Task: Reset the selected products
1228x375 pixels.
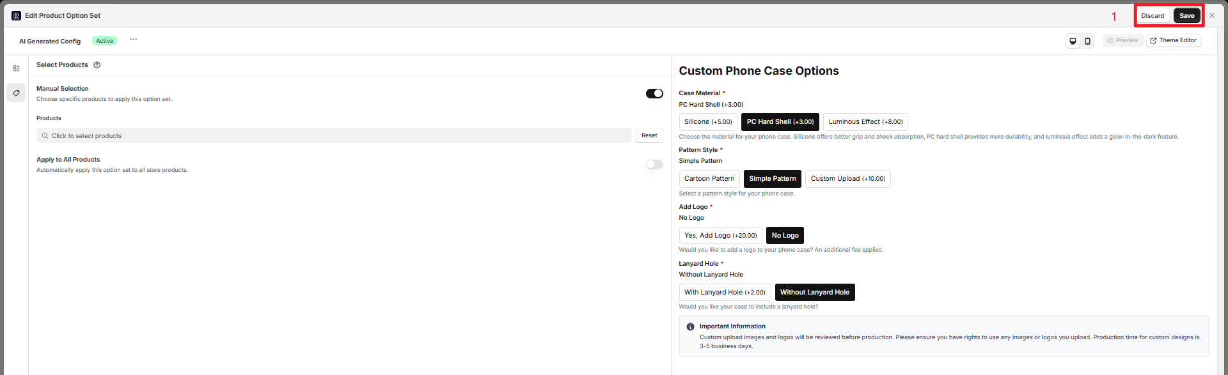Action: (x=649, y=135)
